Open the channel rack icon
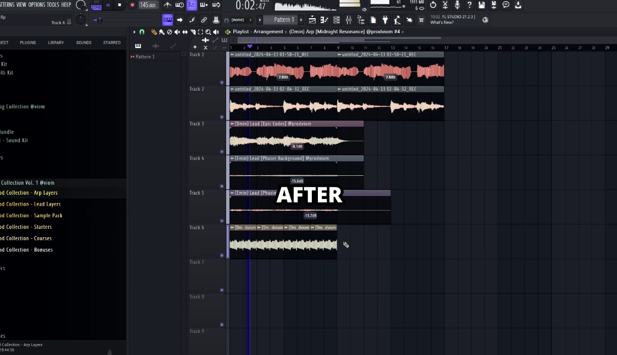 (x=336, y=20)
